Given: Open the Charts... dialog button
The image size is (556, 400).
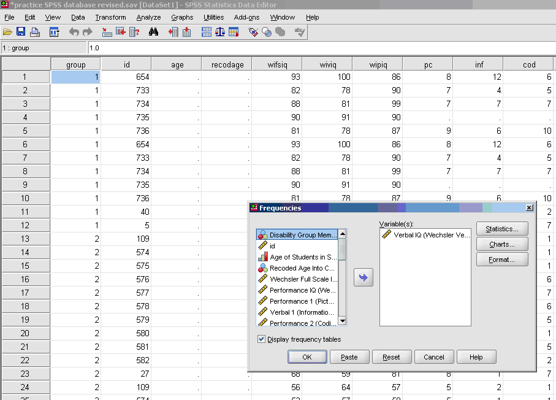Looking at the screenshot, I should [x=502, y=244].
